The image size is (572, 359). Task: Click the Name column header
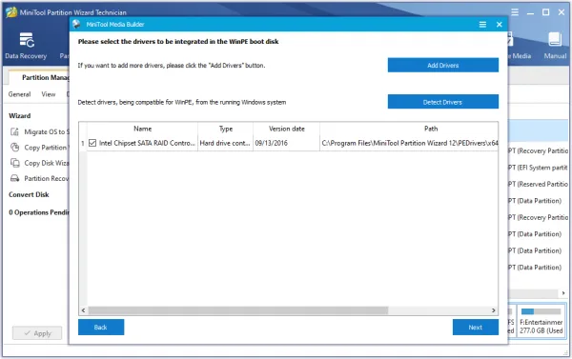click(142, 129)
